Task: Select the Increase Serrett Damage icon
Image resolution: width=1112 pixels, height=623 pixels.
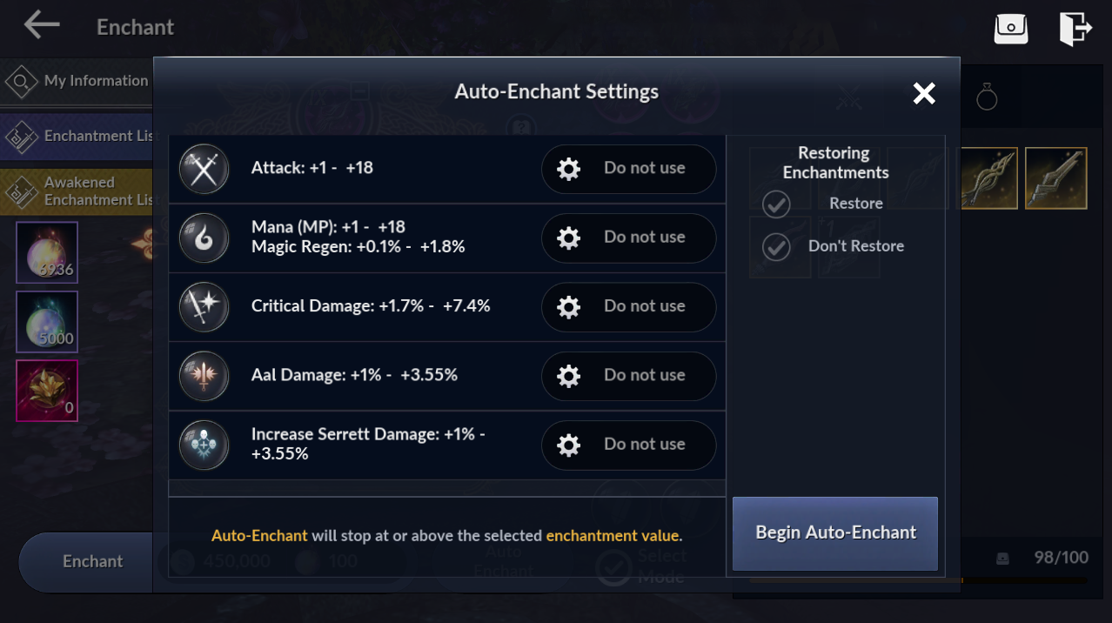Action: click(204, 445)
